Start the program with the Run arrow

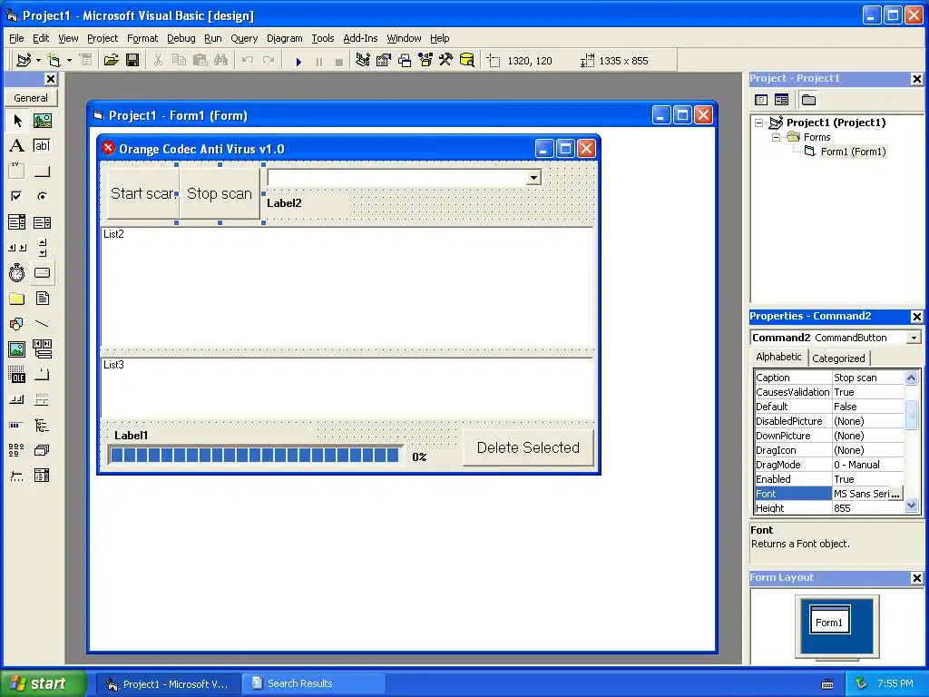[x=298, y=61]
